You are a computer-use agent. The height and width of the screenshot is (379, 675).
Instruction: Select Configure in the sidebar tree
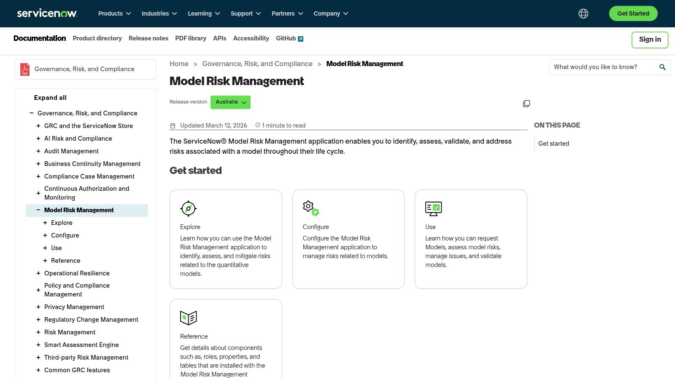(x=65, y=235)
